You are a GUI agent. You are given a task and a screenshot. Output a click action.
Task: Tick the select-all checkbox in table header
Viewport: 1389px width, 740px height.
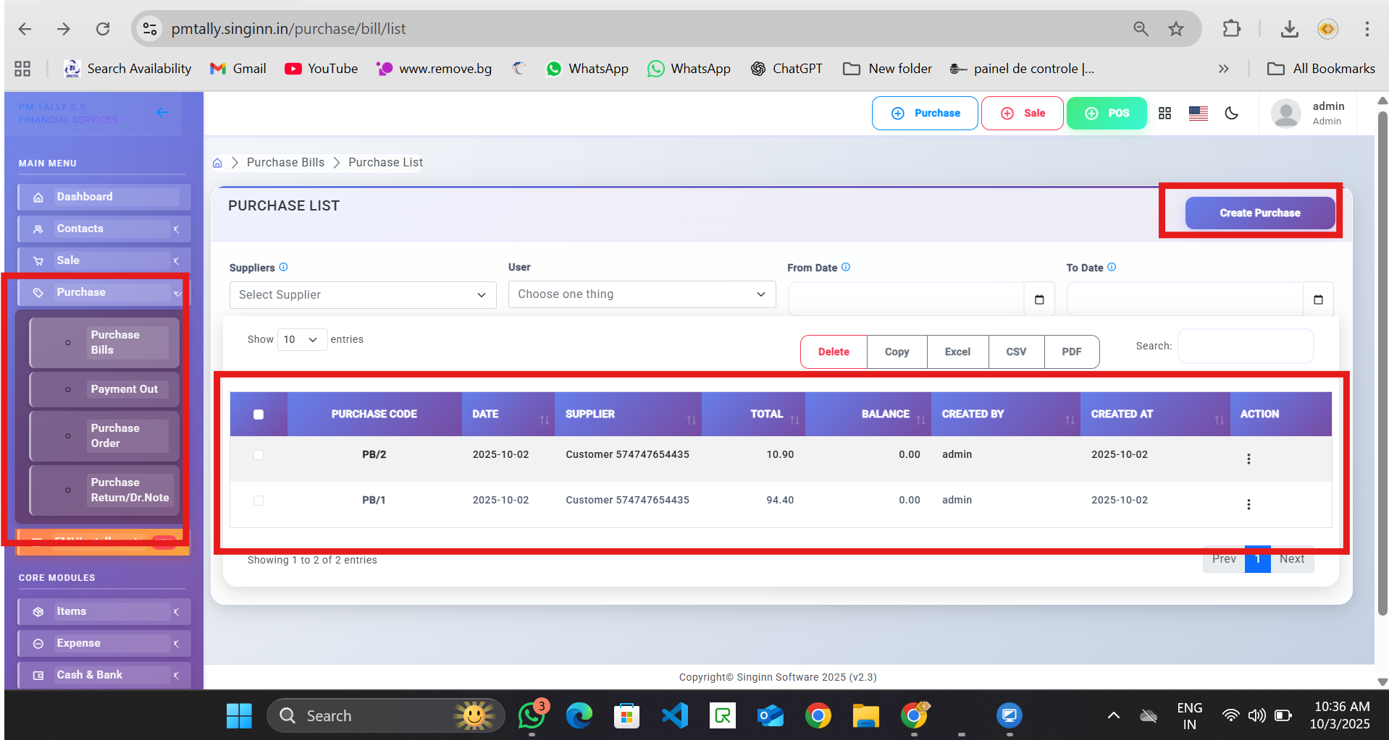click(259, 414)
